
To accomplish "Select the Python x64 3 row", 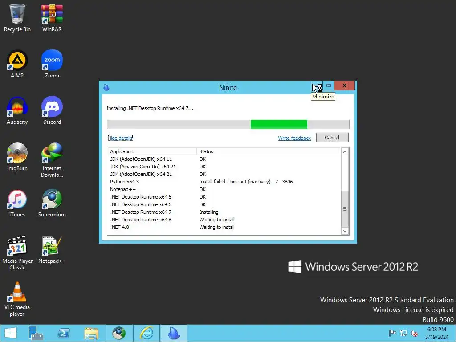I will click(x=224, y=182).
